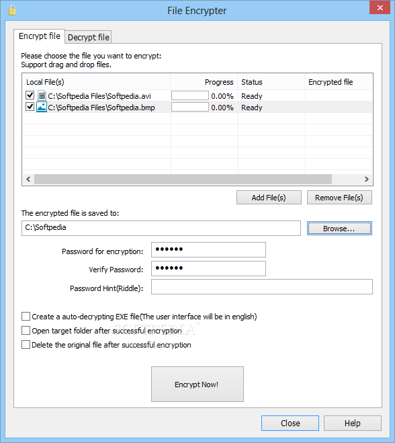Viewport: 395px width, 443px height.
Task: Click the image file icon for Softpedia.bmp
Action: pos(42,108)
